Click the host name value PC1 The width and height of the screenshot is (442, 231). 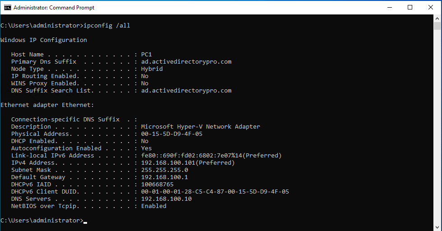pyautogui.click(x=146, y=55)
